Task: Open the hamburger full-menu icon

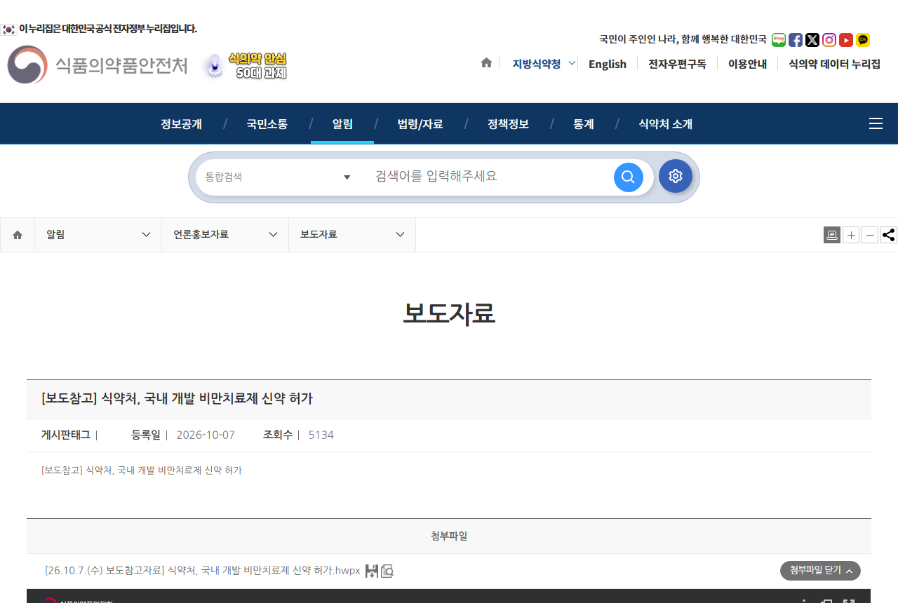Action: 876,123
